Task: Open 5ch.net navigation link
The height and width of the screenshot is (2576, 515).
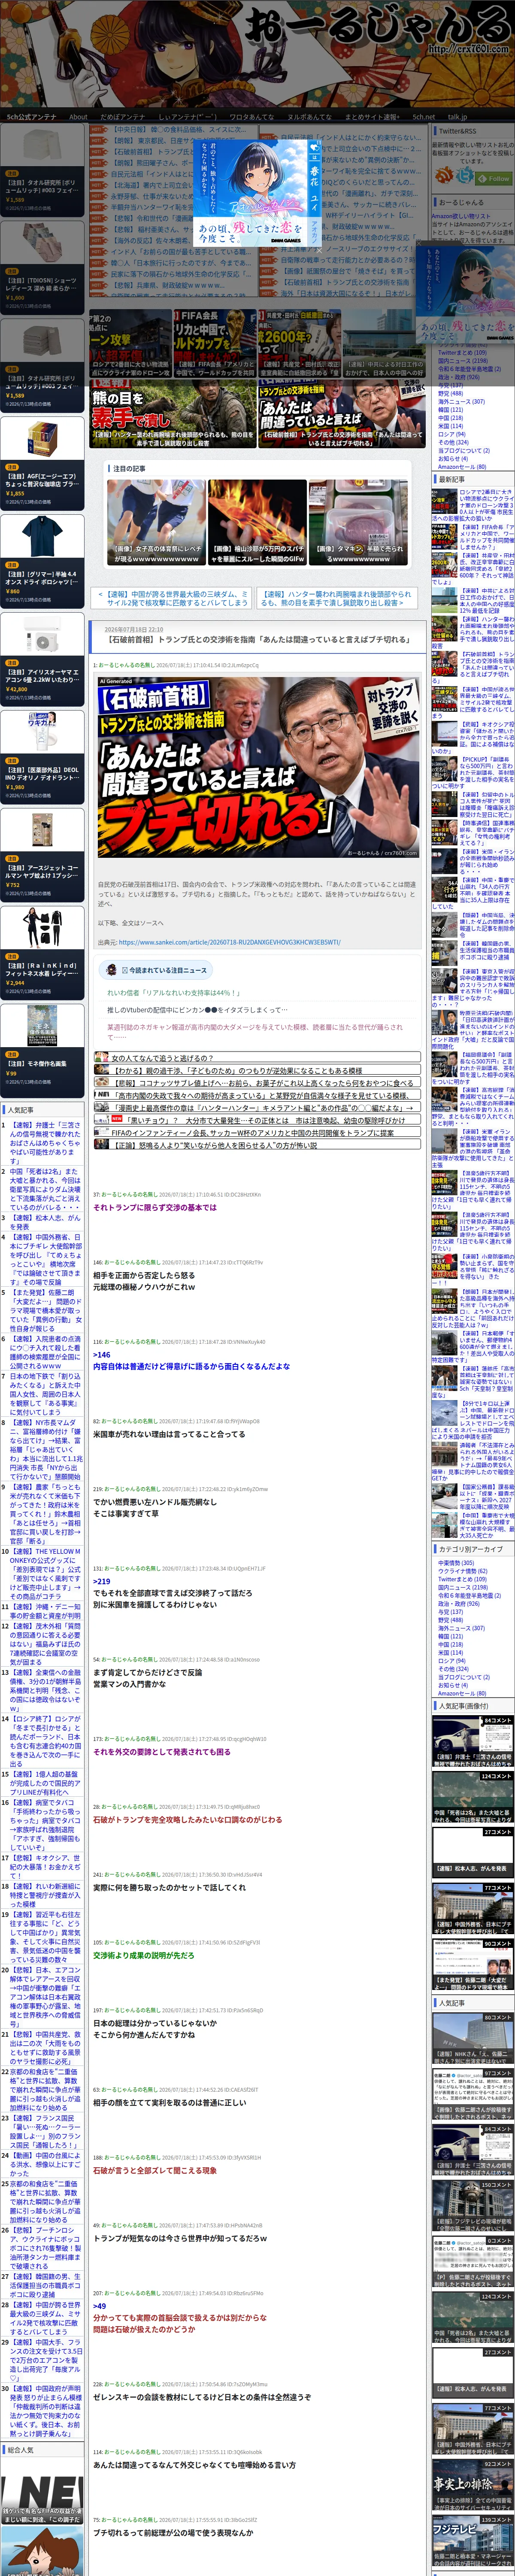Action: tap(424, 117)
